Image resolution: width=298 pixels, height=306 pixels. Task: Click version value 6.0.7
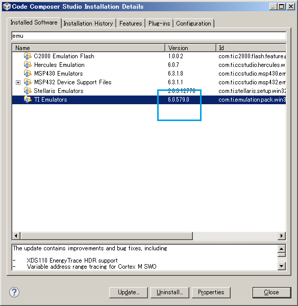pyautogui.click(x=173, y=65)
